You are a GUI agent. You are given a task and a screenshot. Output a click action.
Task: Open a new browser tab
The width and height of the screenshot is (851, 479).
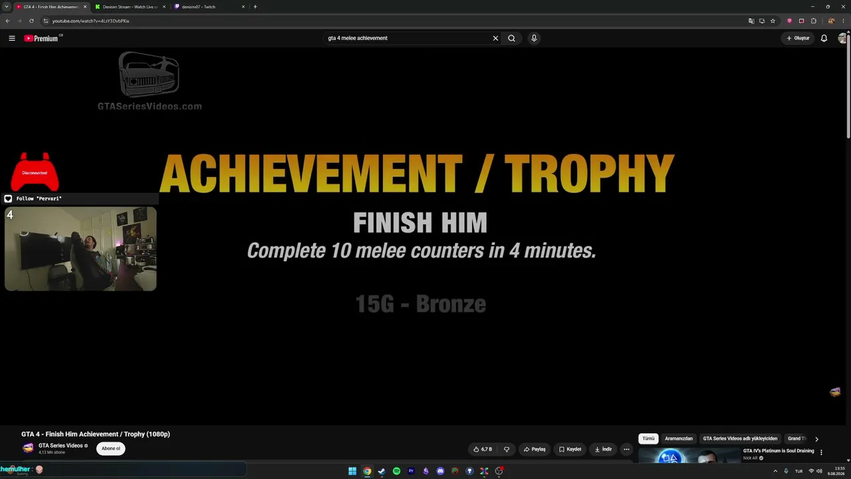(x=255, y=7)
